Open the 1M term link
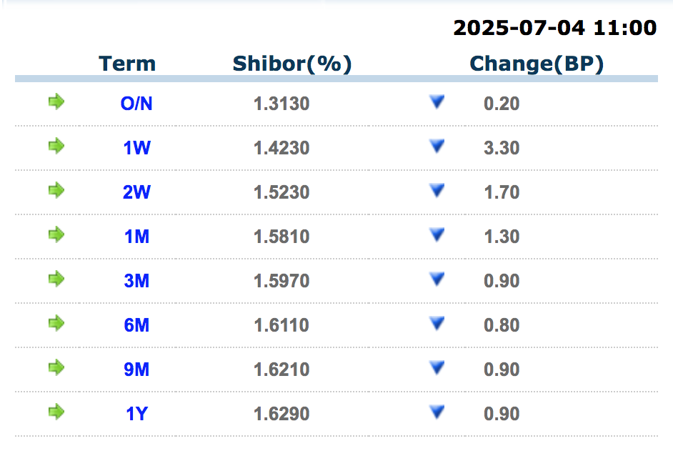The image size is (673, 456). point(136,237)
